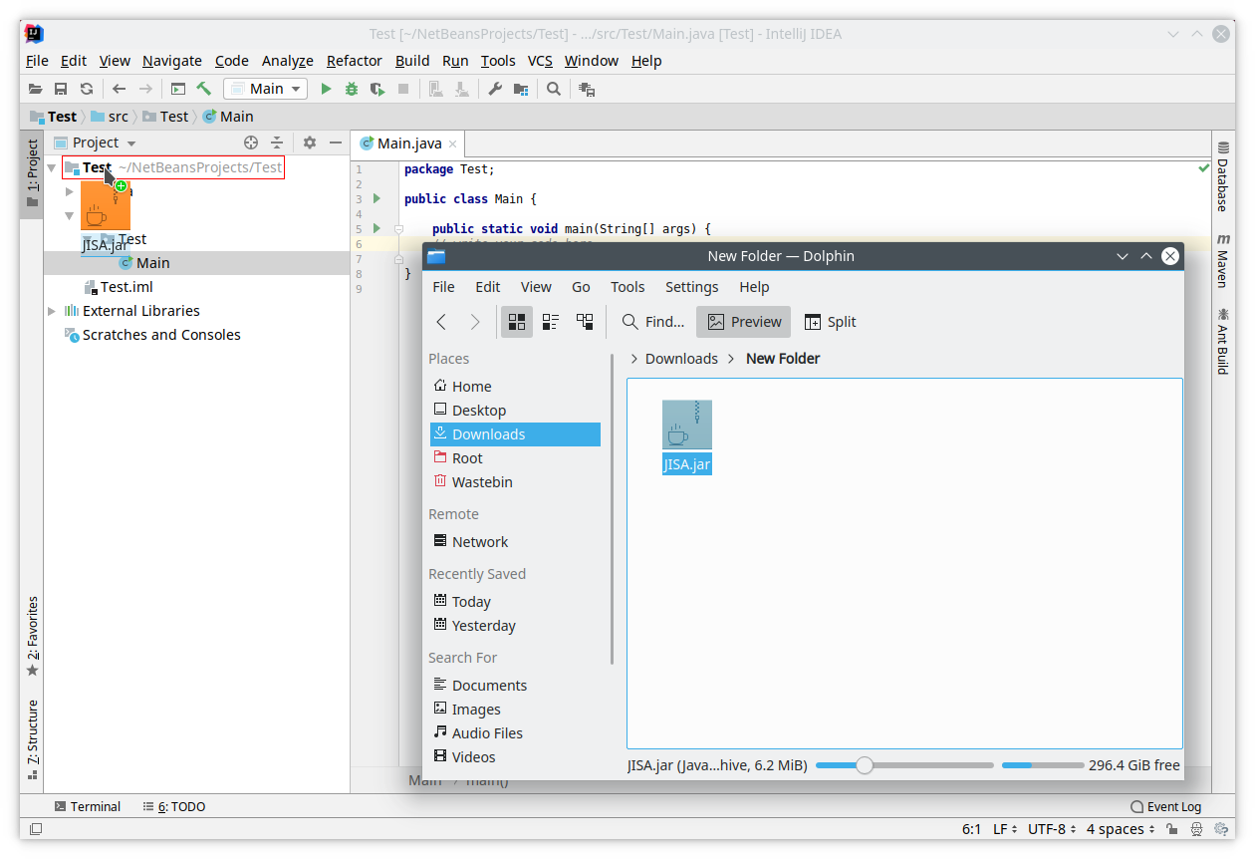Open the Refactor menu in IntelliJ

click(355, 61)
